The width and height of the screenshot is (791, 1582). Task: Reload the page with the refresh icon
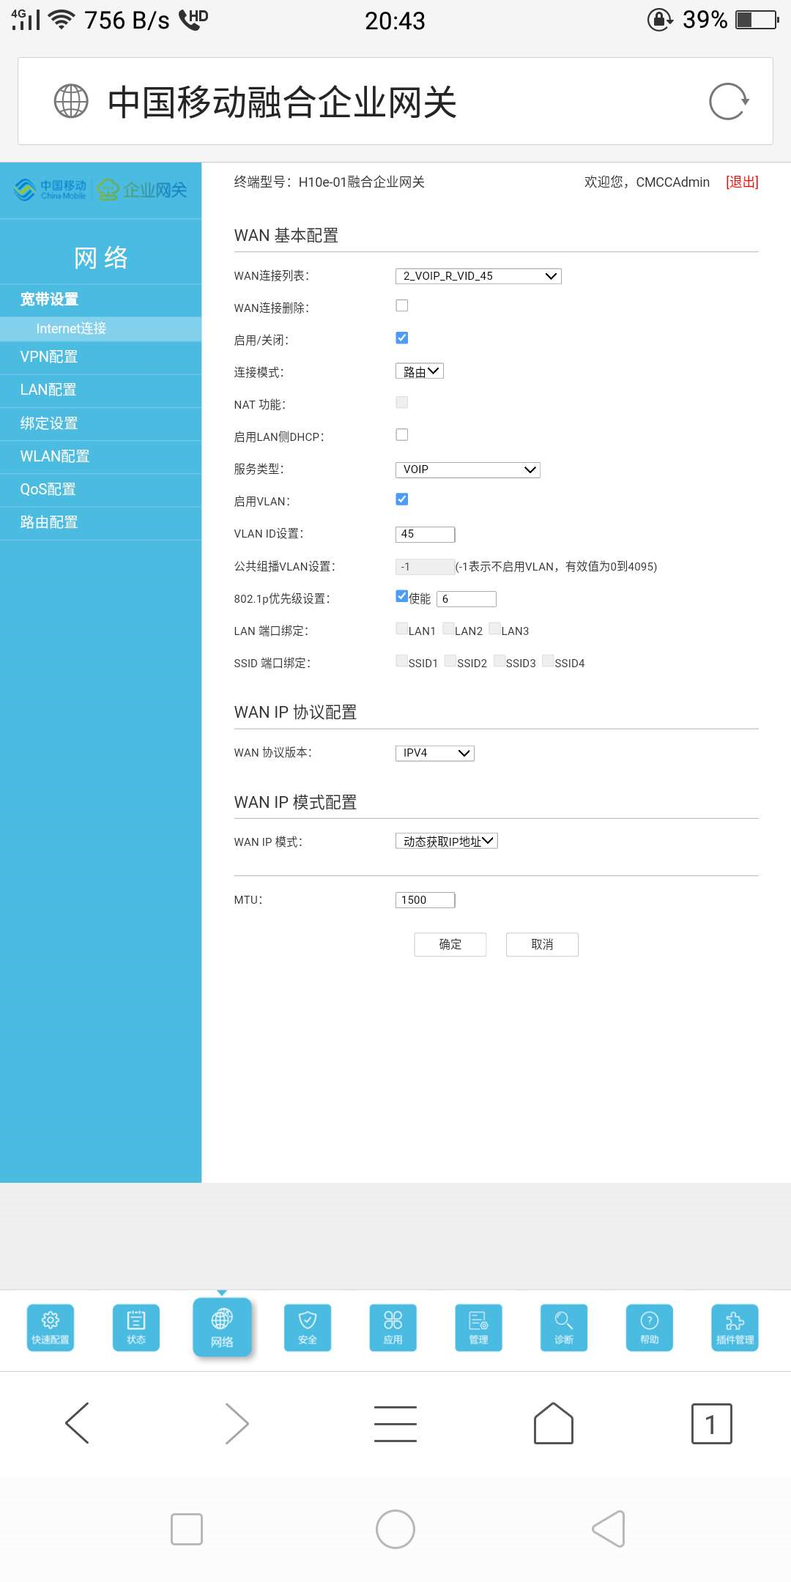click(728, 101)
